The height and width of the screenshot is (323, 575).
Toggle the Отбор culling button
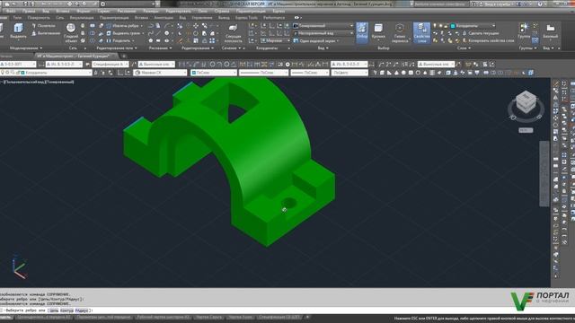362,32
